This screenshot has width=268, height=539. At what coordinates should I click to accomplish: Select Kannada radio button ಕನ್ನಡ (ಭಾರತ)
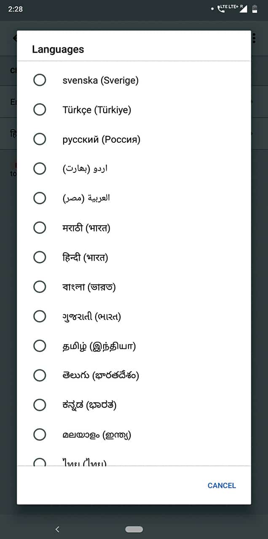pyautogui.click(x=40, y=405)
